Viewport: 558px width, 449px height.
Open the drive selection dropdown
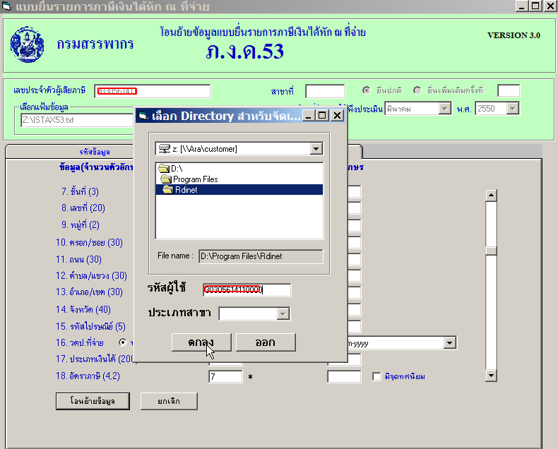316,149
